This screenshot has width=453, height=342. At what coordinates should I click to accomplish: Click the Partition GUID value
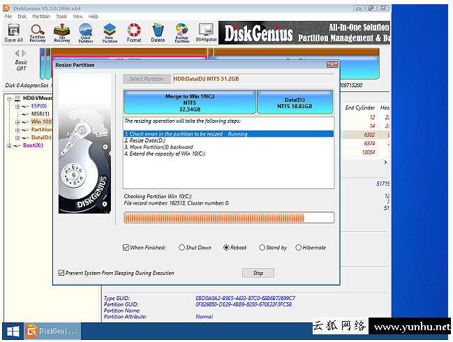pos(244,304)
